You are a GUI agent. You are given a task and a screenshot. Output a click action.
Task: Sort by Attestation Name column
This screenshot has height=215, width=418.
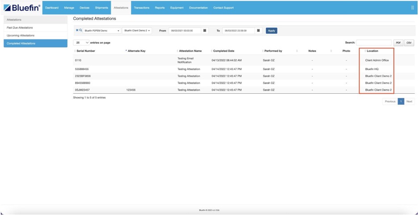(190, 51)
